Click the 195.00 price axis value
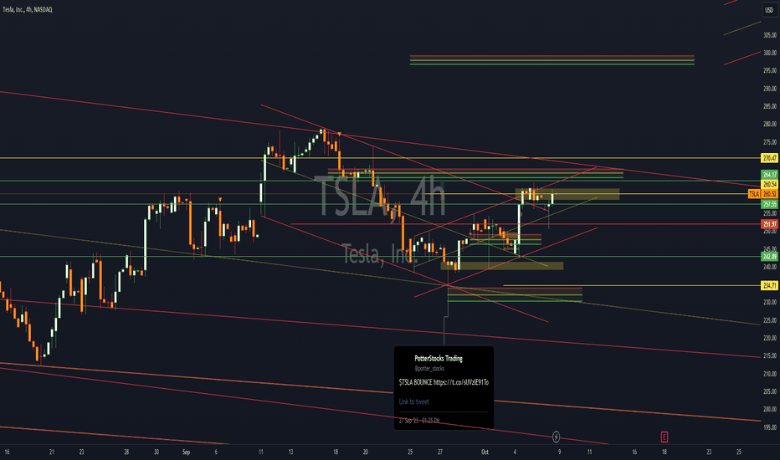Image resolution: width=780 pixels, height=460 pixels. click(x=770, y=427)
